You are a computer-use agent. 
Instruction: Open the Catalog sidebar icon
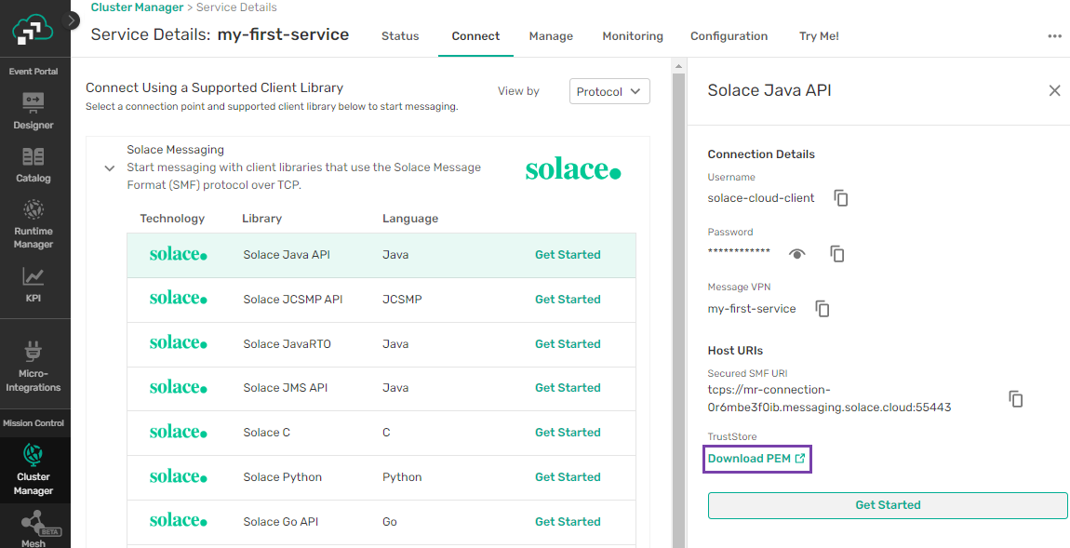point(33,163)
